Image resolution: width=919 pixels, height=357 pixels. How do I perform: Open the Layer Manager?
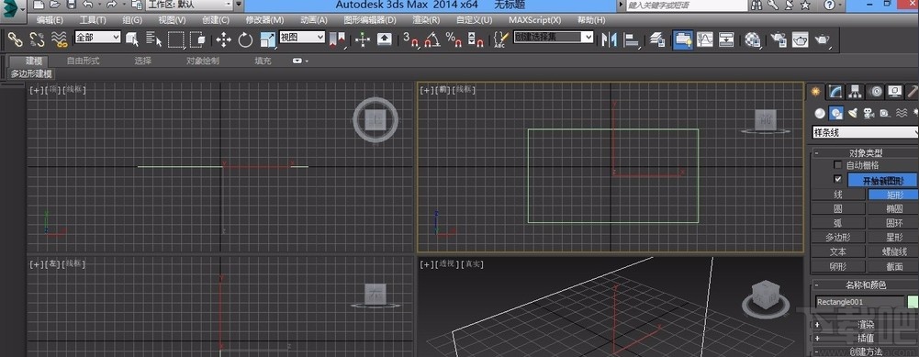[657, 39]
